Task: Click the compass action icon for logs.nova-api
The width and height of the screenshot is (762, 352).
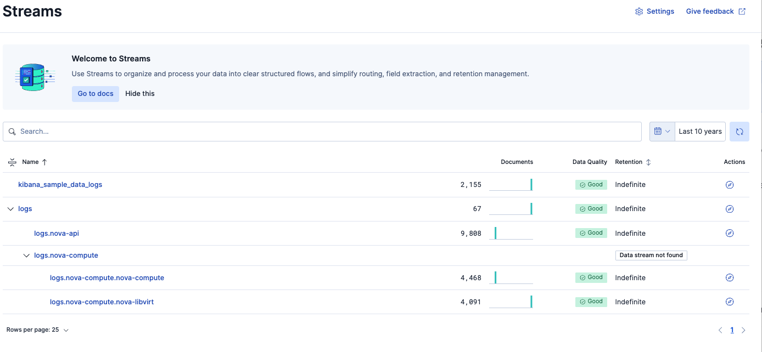Action: (x=729, y=233)
